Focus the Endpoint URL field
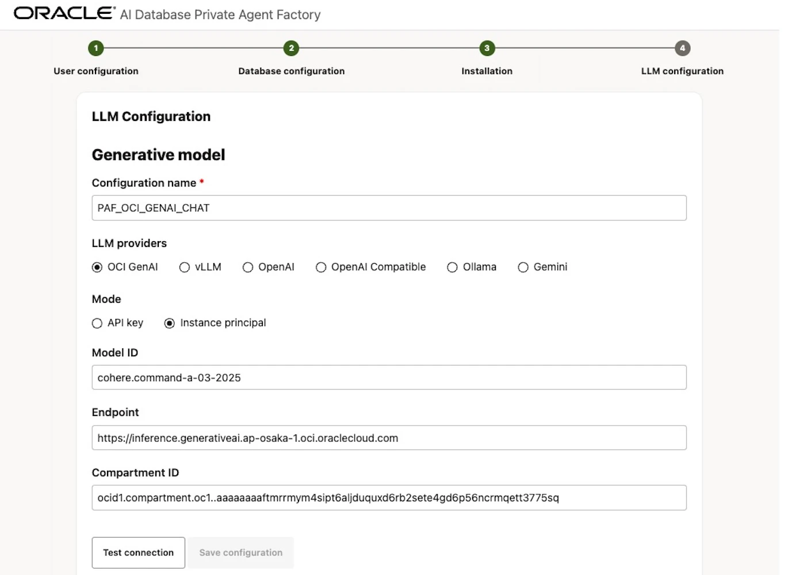The height and width of the screenshot is (575, 803). click(389, 438)
